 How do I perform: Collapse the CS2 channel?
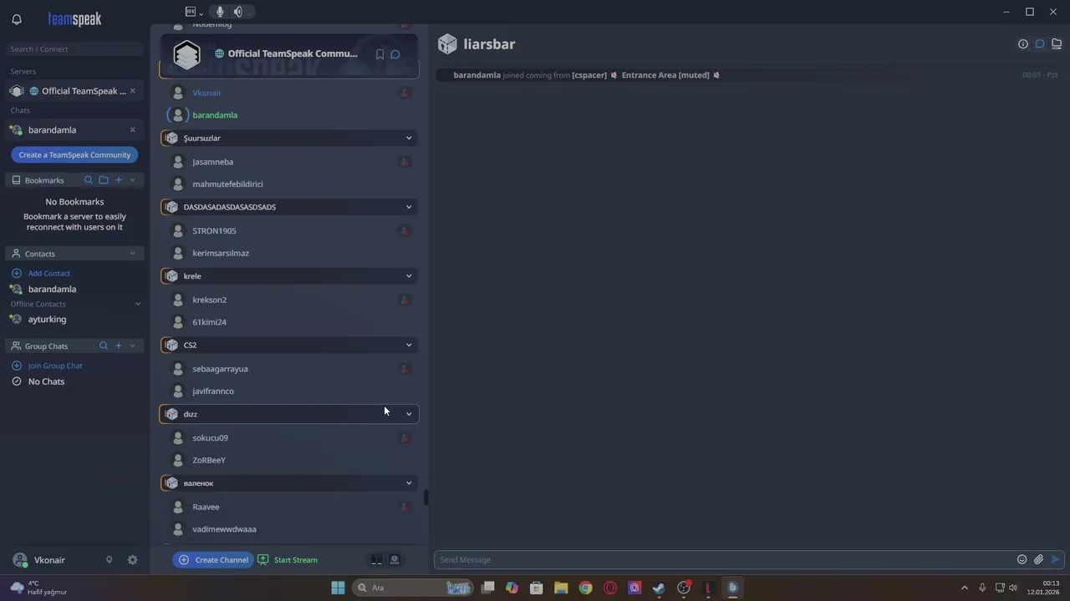pos(409,345)
